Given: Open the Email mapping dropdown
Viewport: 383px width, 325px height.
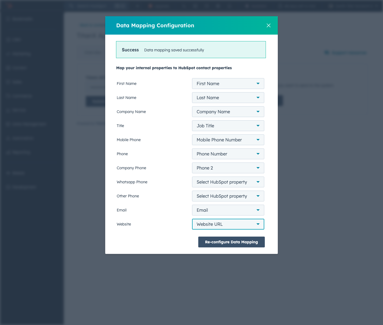Looking at the screenshot, I should click(x=228, y=210).
